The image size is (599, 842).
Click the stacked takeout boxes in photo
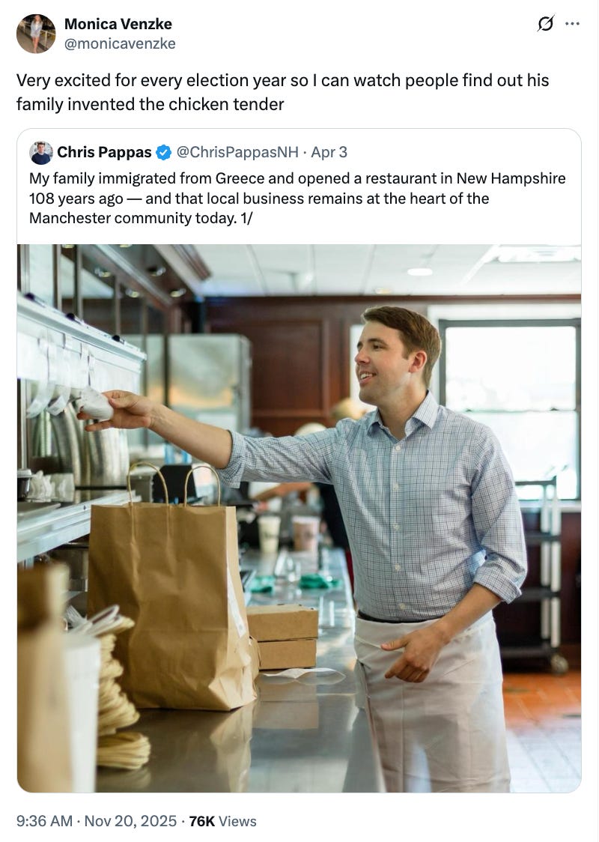pos(282,636)
